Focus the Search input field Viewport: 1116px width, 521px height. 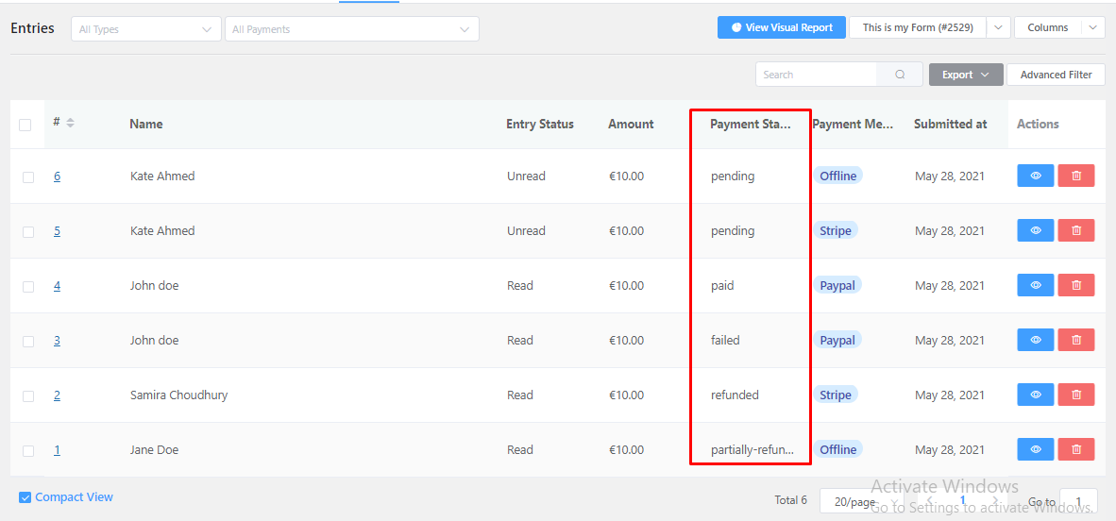(x=816, y=75)
